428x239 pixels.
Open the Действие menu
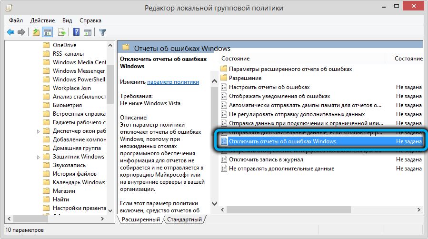coord(43,20)
